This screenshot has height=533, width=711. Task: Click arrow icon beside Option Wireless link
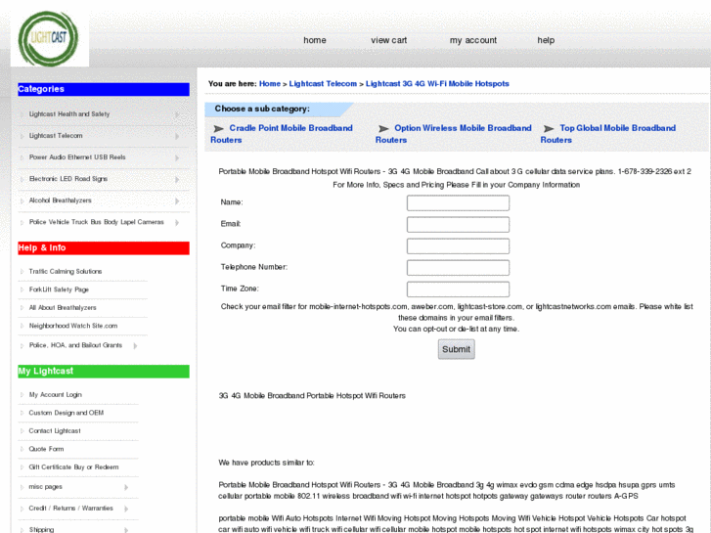point(383,129)
